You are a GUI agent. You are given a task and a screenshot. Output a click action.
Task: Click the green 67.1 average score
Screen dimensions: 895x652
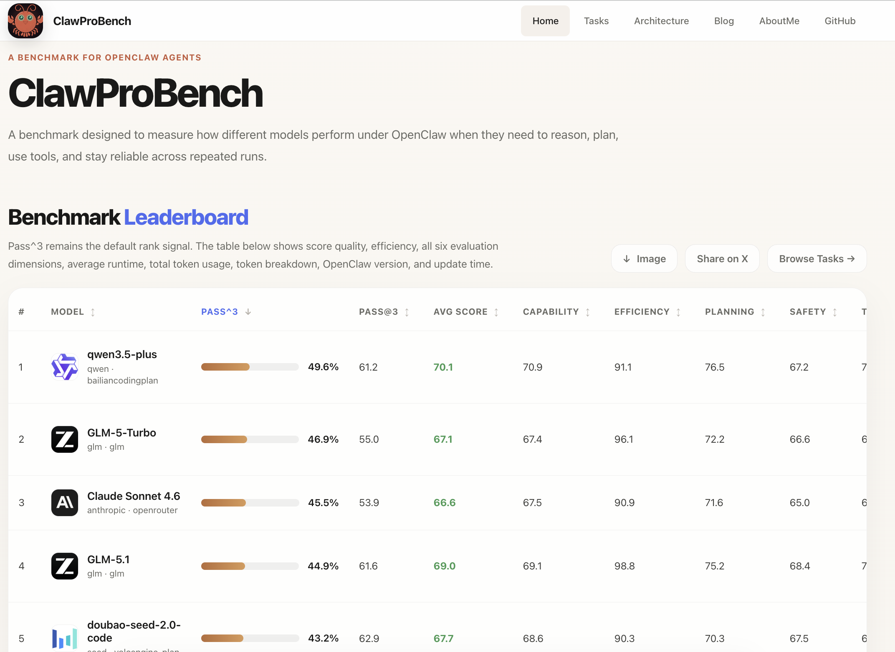click(x=443, y=439)
